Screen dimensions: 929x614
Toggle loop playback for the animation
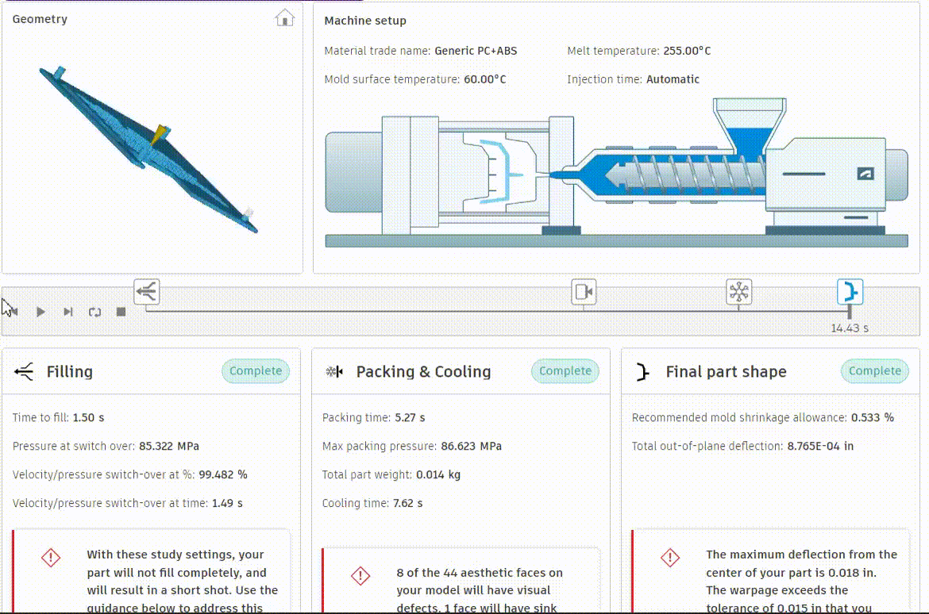point(95,312)
